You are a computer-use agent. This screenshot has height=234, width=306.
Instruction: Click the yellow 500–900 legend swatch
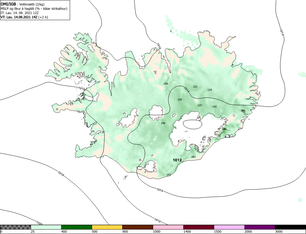107,227
